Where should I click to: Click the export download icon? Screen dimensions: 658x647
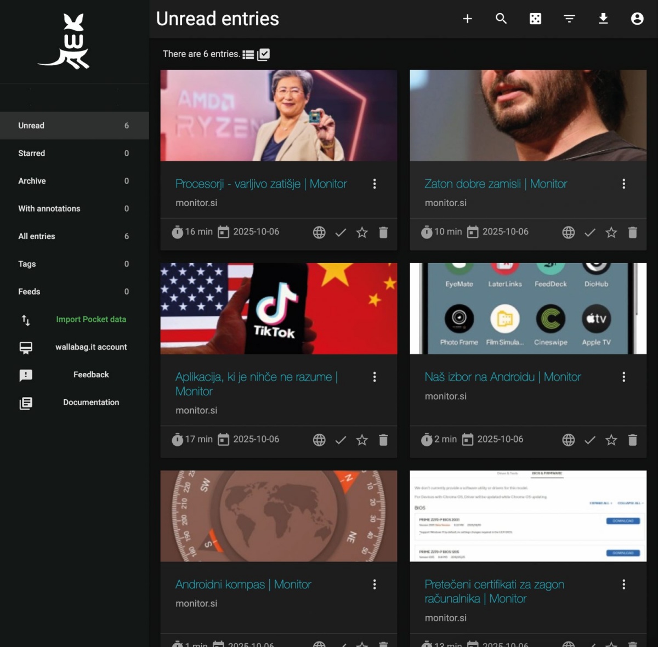point(603,19)
